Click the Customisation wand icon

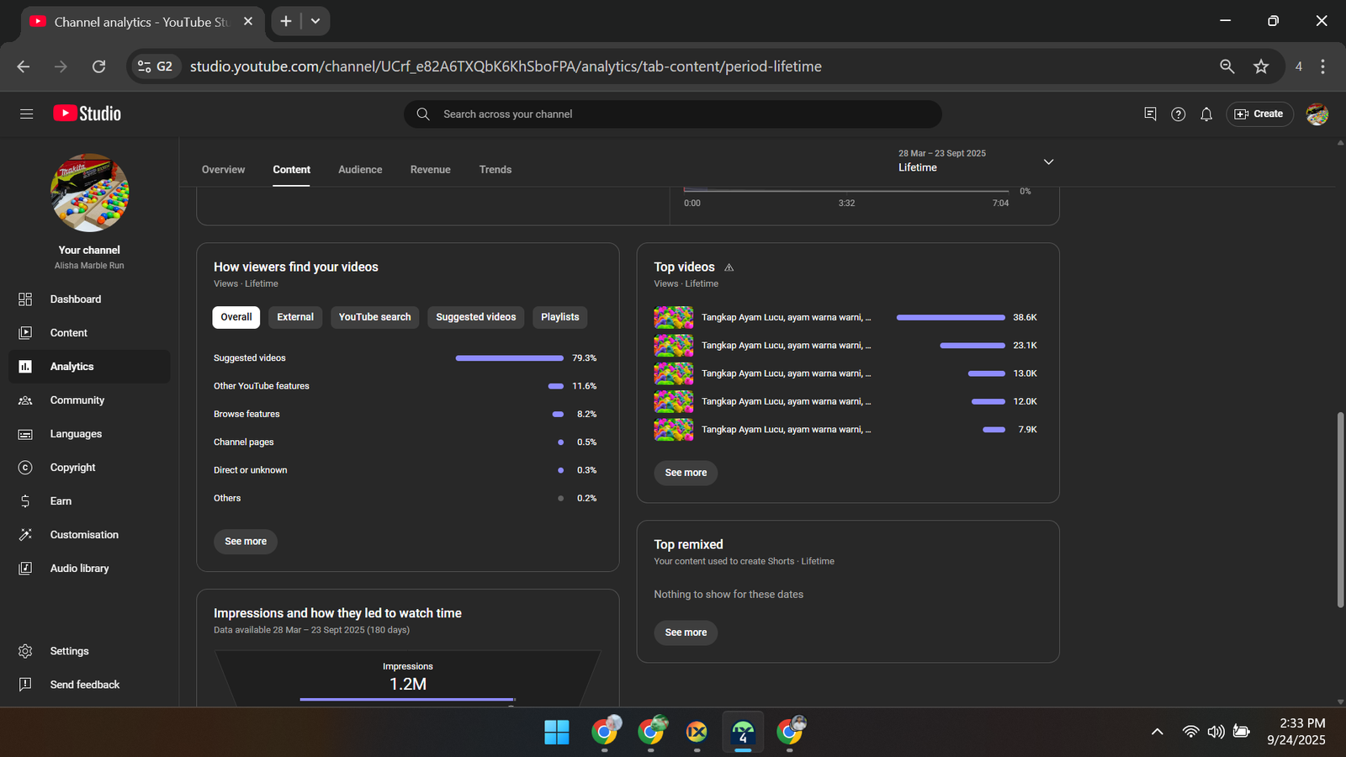tap(25, 535)
